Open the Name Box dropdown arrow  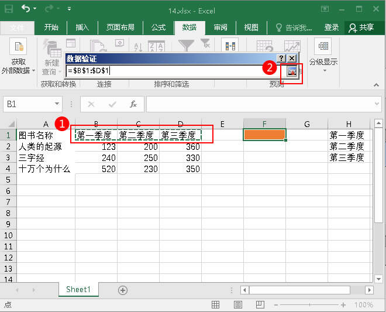(x=57, y=104)
